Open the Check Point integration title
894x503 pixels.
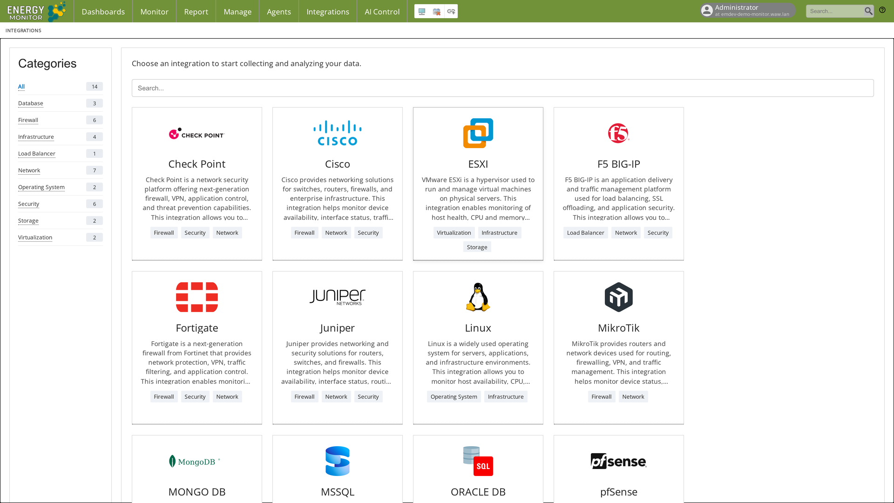pos(197,164)
